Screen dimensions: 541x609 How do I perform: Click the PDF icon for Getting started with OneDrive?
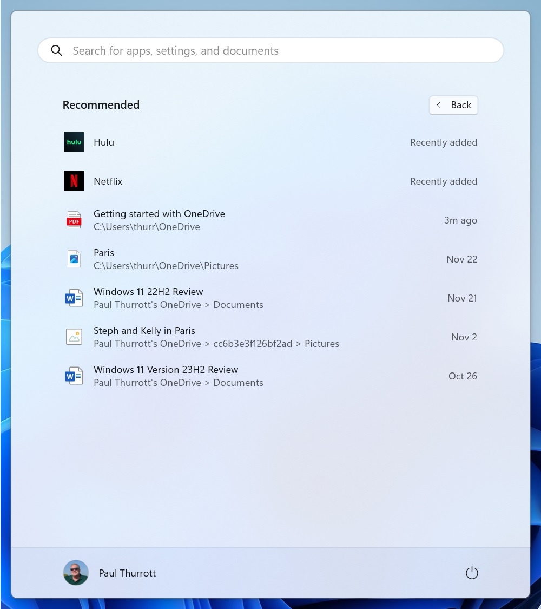click(74, 220)
